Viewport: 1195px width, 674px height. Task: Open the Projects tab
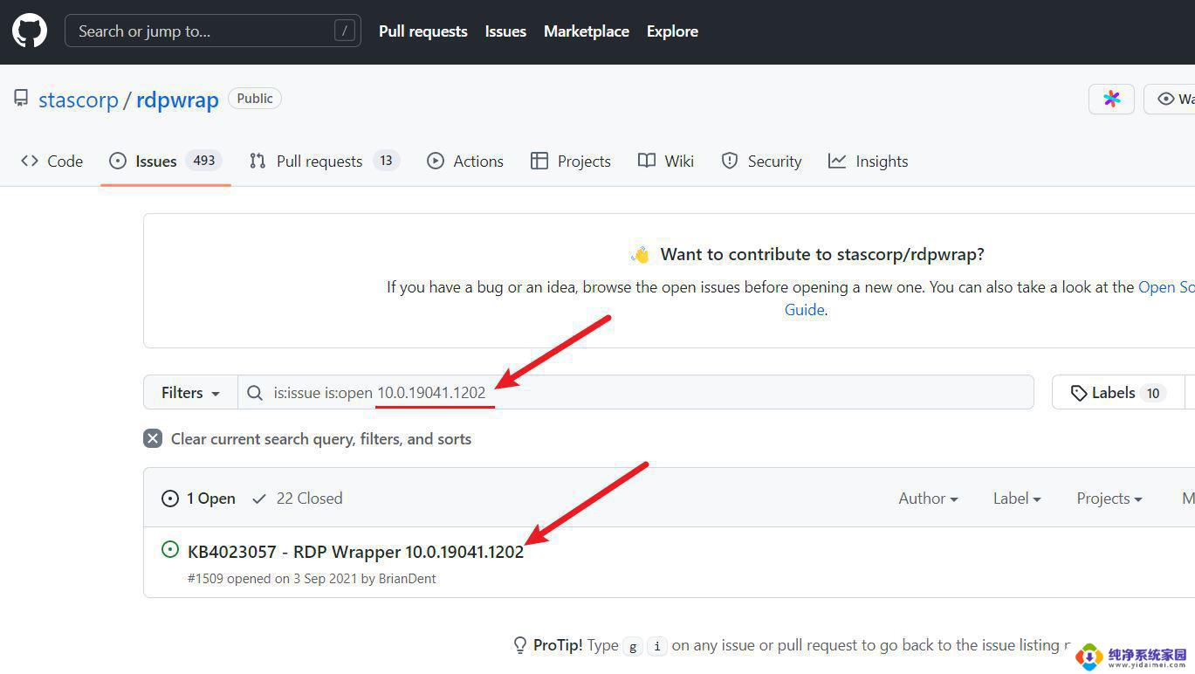(x=571, y=161)
